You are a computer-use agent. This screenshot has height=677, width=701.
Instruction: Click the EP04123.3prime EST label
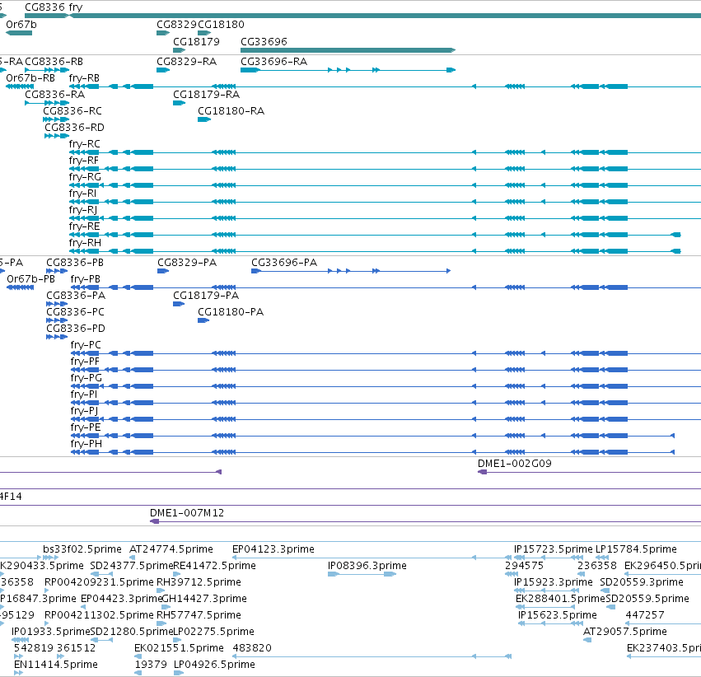click(x=273, y=549)
